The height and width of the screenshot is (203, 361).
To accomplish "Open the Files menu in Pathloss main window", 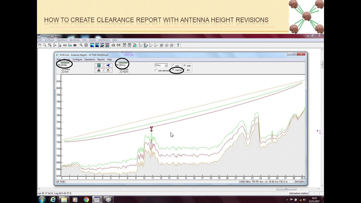I will [40, 40].
